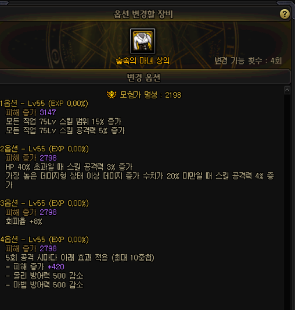The height and width of the screenshot is (310, 295).
Task: Select the 3옵션 Lv55 header
Action: [45, 203]
